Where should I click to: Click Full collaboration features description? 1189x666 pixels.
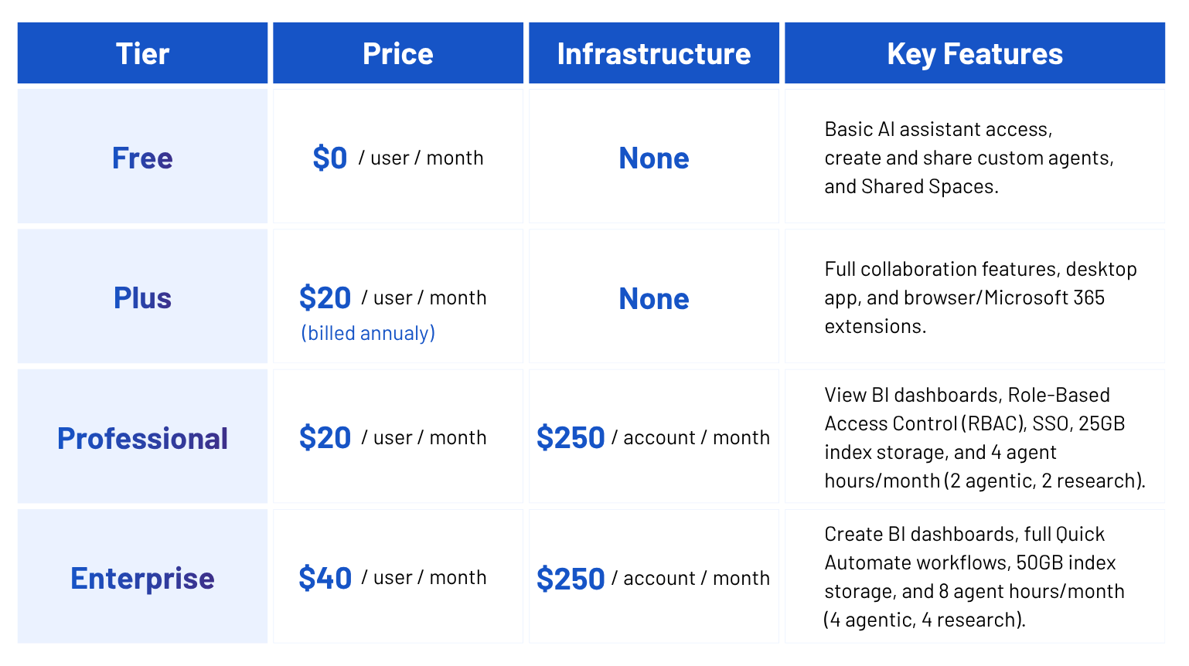[980, 297]
